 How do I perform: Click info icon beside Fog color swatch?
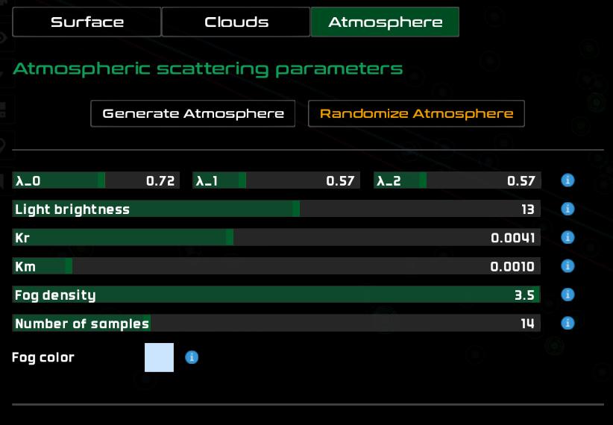coord(192,357)
